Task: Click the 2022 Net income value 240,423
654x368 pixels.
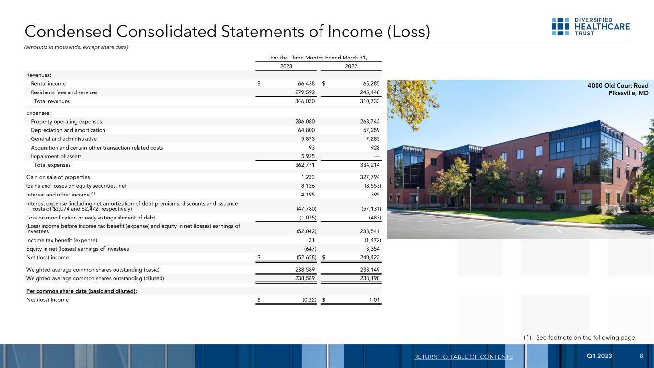Action: pyautogui.click(x=367, y=257)
